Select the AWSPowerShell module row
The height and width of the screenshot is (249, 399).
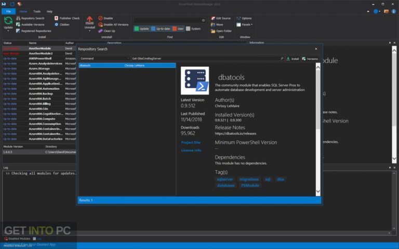click(39, 59)
